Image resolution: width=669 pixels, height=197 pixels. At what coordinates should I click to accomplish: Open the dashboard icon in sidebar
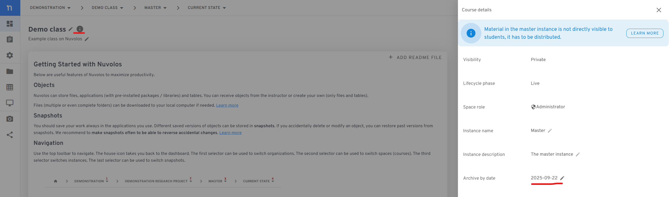coord(10,24)
